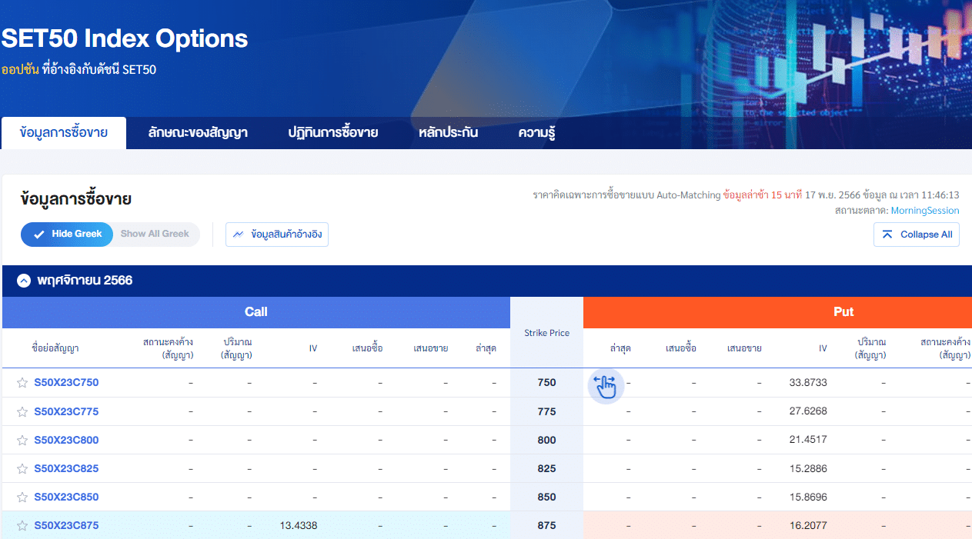Click the highlighted 875 strike price cell
The image size is (972, 539).
pyautogui.click(x=546, y=524)
